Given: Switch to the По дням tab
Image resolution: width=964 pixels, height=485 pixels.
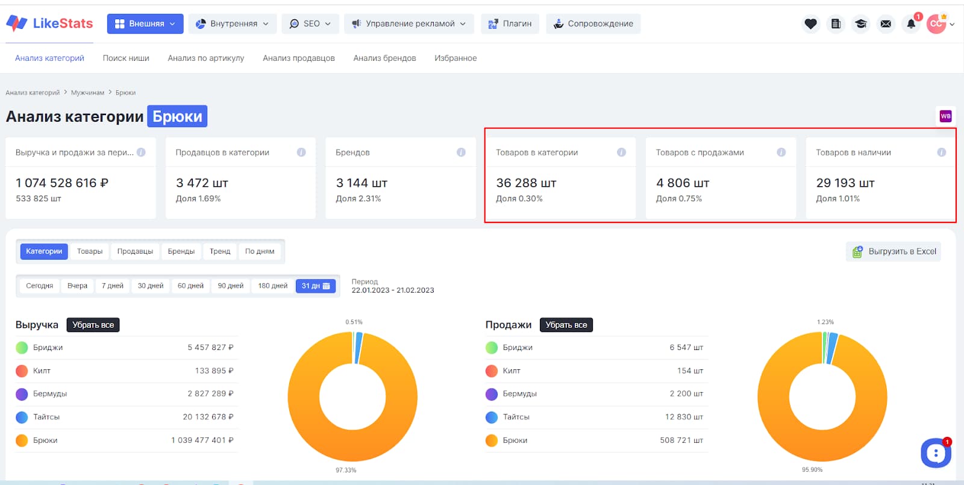Looking at the screenshot, I should tap(260, 251).
